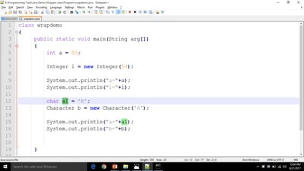Click the Redo toolbar icon

click(x=65, y=12)
